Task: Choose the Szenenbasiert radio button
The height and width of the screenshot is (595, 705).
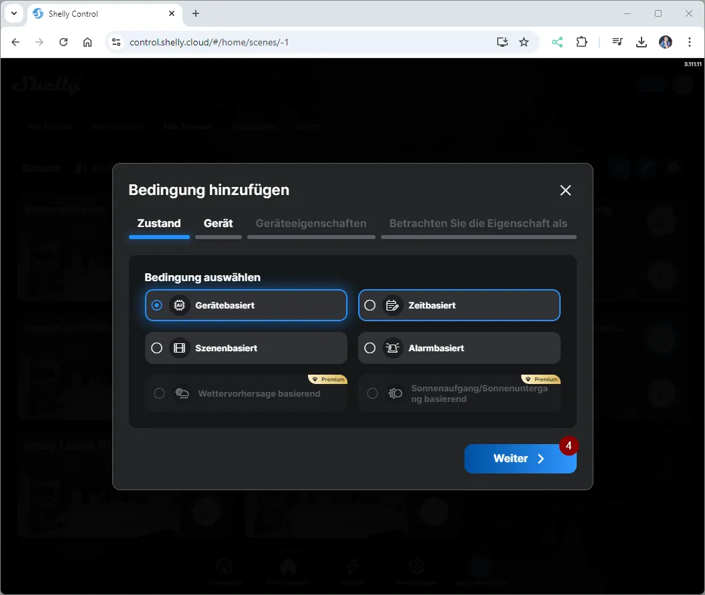Action: point(157,348)
